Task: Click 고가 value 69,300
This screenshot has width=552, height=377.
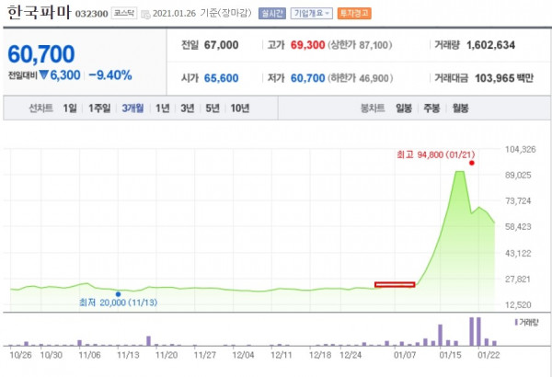Action: coord(307,45)
